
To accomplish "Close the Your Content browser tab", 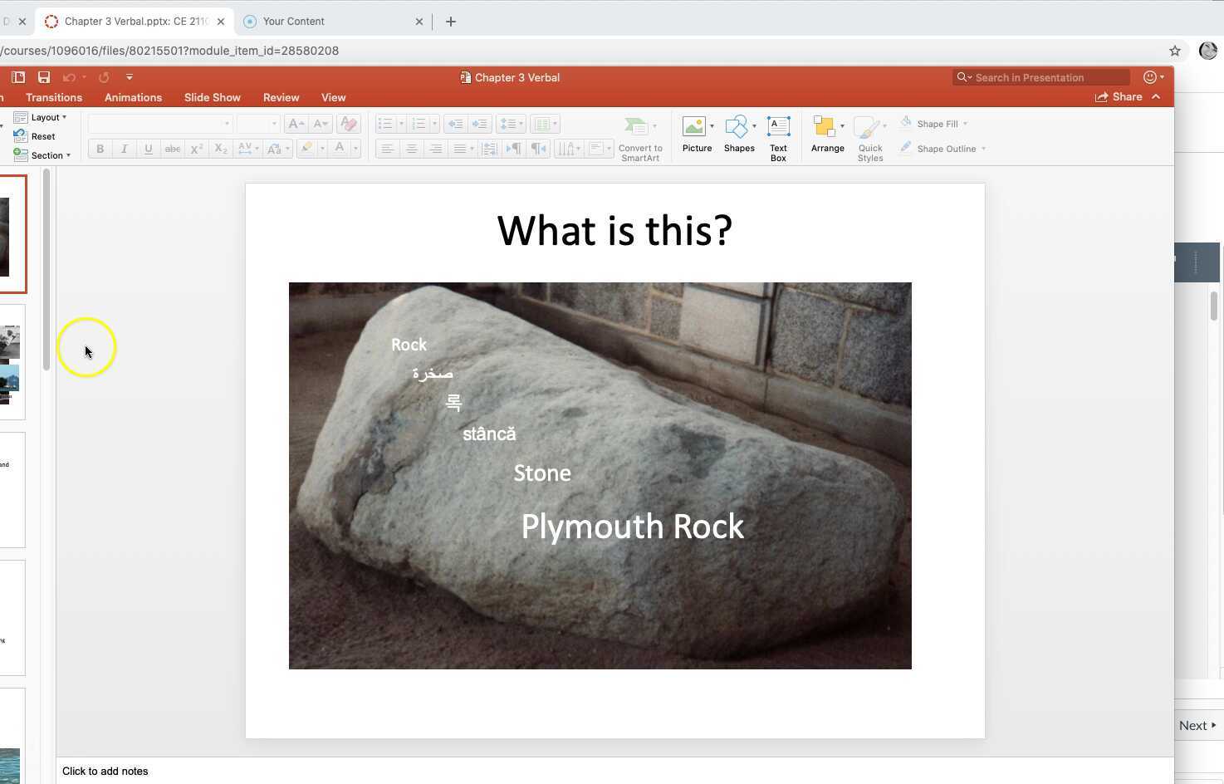I will coord(419,22).
